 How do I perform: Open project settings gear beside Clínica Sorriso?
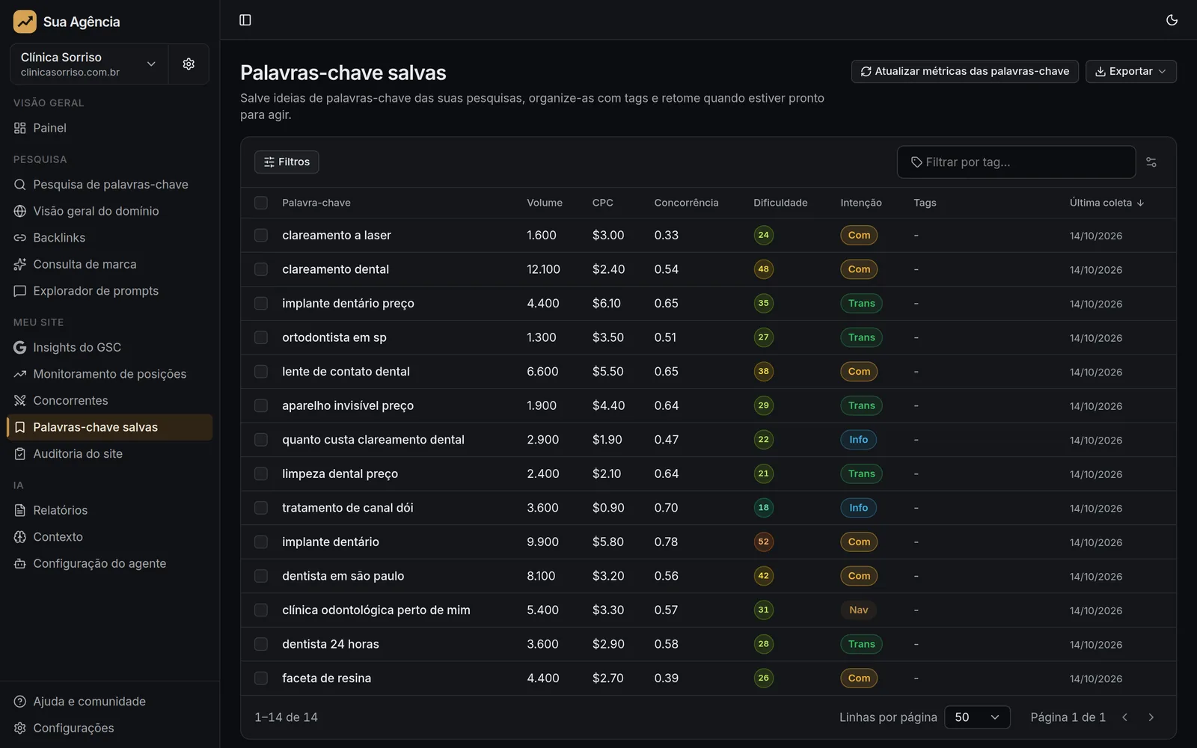tap(189, 64)
